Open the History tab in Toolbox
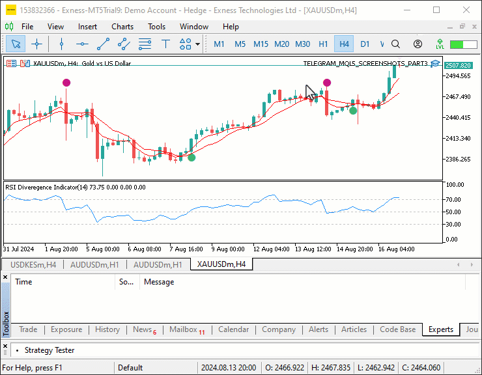The height and width of the screenshot is (375, 482). click(x=107, y=329)
